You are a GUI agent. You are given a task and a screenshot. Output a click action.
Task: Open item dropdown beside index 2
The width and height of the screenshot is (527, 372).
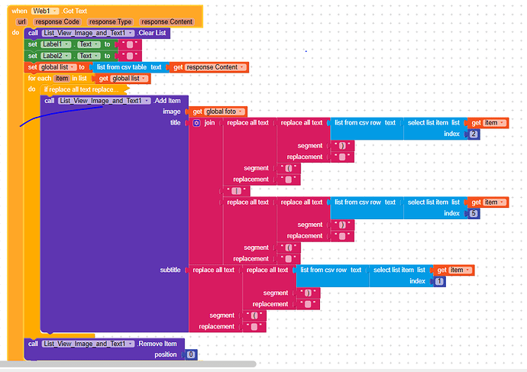[x=502, y=123]
